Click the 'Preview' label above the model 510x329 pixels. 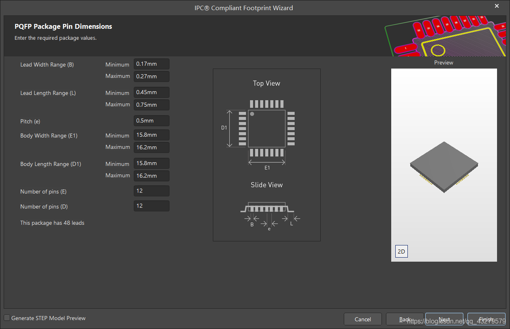click(x=444, y=62)
